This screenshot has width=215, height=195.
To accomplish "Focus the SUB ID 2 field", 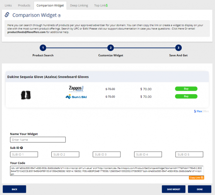I will (65, 154).
